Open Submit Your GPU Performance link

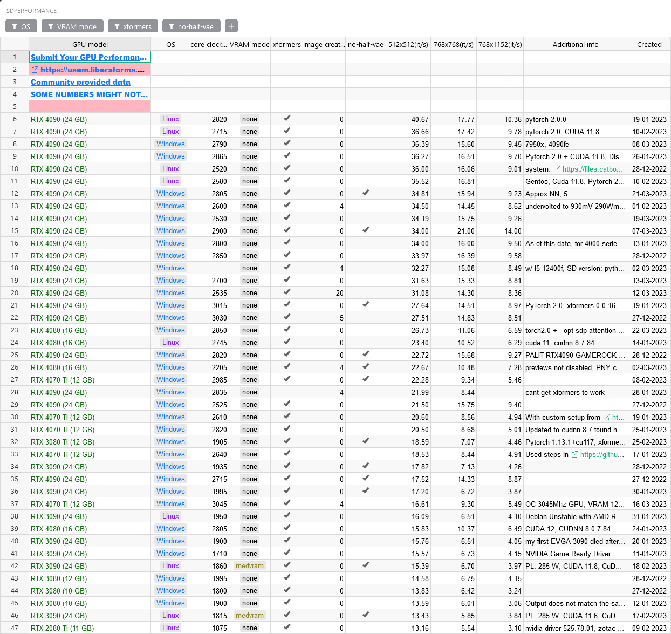tap(88, 57)
